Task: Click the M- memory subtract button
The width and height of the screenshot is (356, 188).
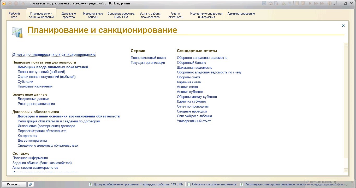Action: coord(322,3)
